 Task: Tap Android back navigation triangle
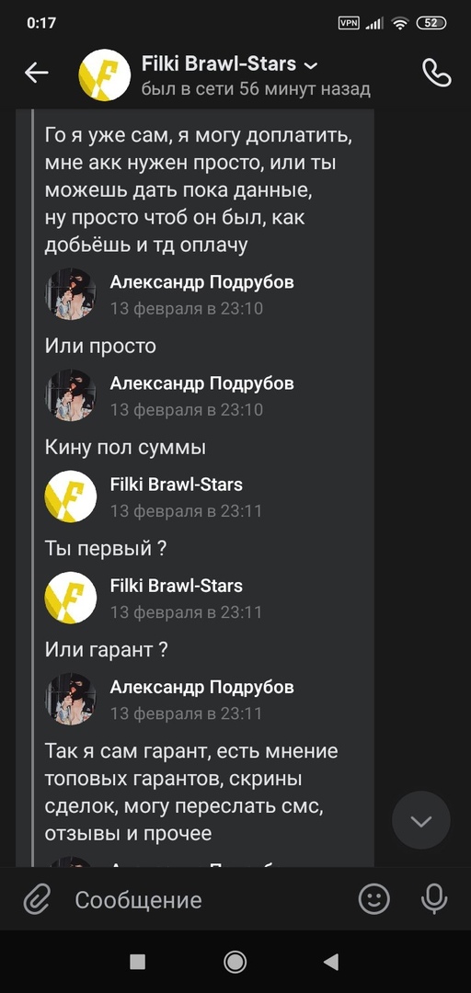(331, 962)
